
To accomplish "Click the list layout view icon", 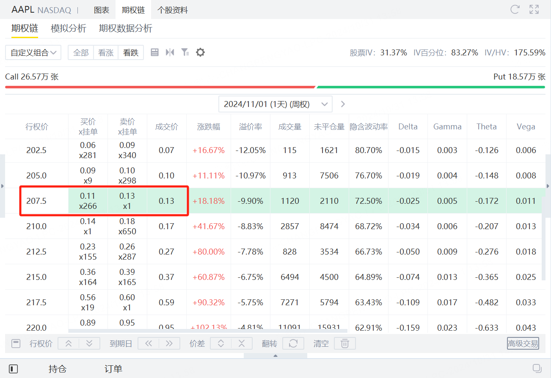I will pos(154,52).
